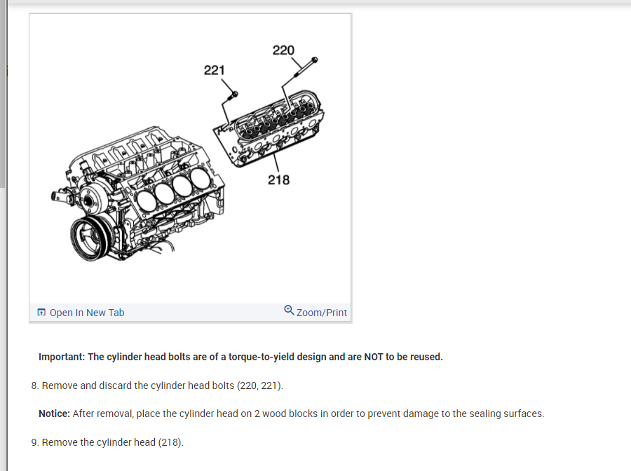Click step 8 about discarding head bolts
This screenshot has height=471, width=631.
[157, 385]
